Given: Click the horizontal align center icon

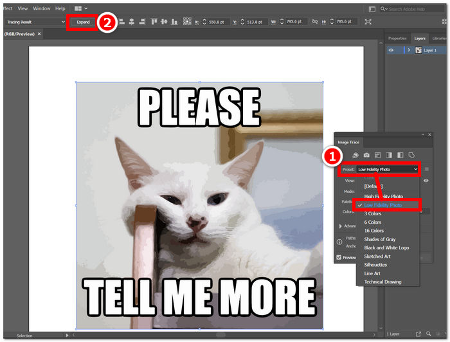Looking at the screenshot, I should 132,21.
